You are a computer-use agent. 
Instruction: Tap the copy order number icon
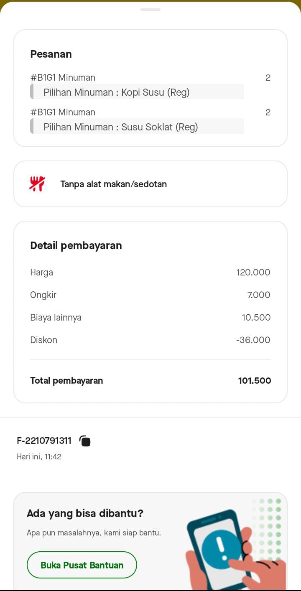coord(85,441)
